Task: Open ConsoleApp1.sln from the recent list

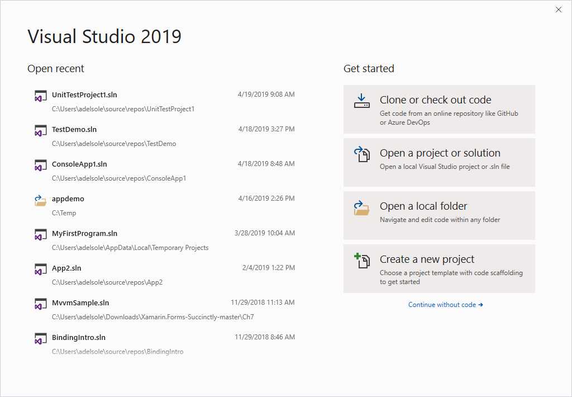Action: pyautogui.click(x=78, y=164)
